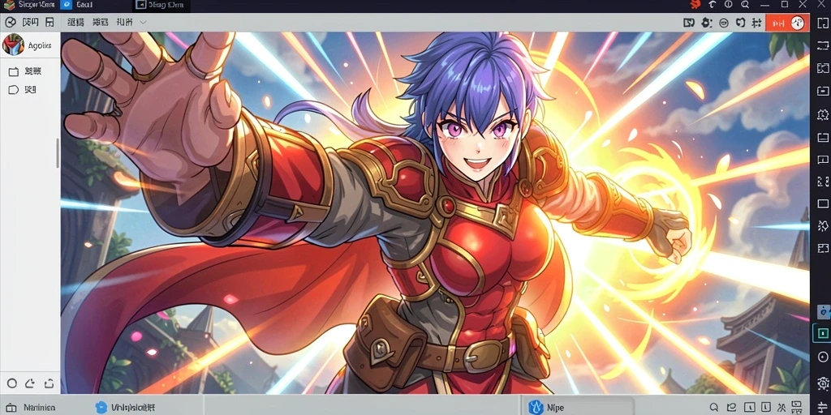Open the 'Agoiira' profile avatar
Viewport: 831px width, 415px height.
[13, 45]
